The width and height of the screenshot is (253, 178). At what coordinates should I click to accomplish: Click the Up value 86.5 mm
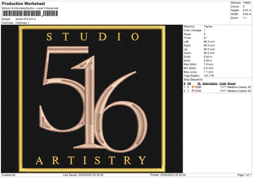point(209,49)
